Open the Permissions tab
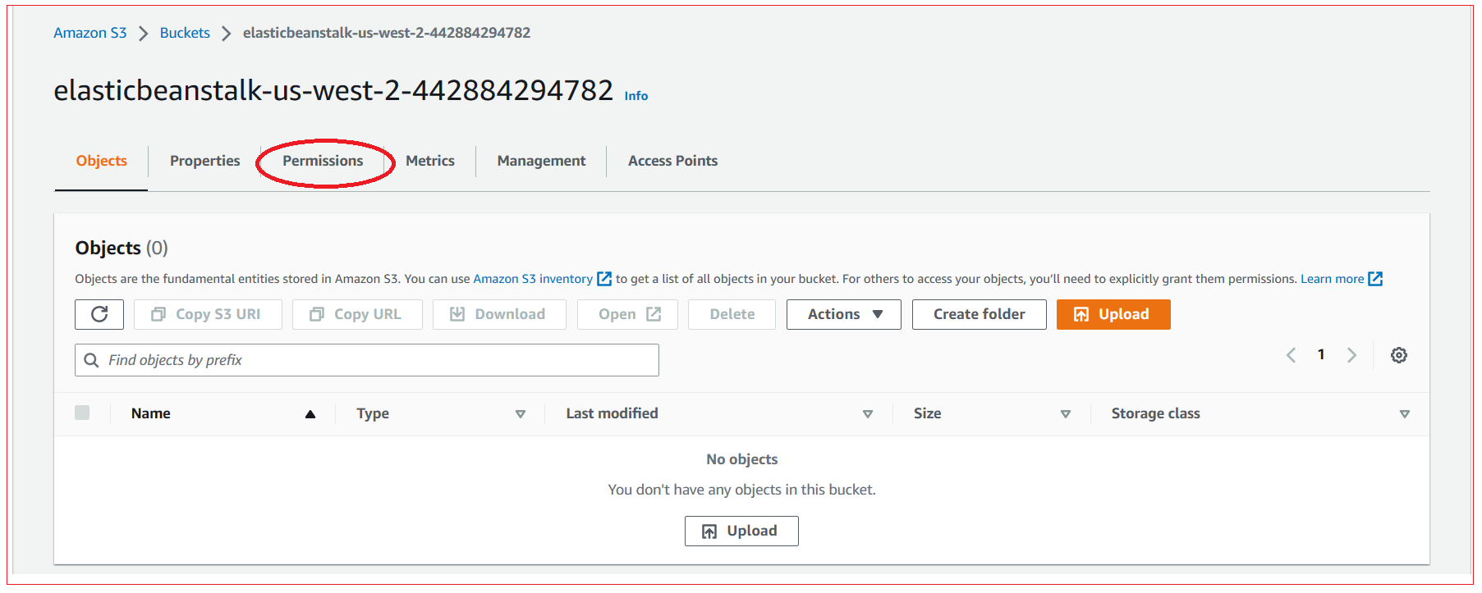Viewport: 1482px width, 593px height. coord(323,161)
